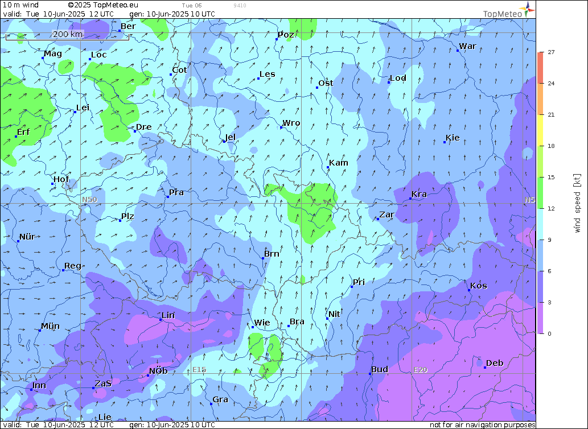Click the 'Tue 06' header text
588x429 pixels.
coord(192,5)
